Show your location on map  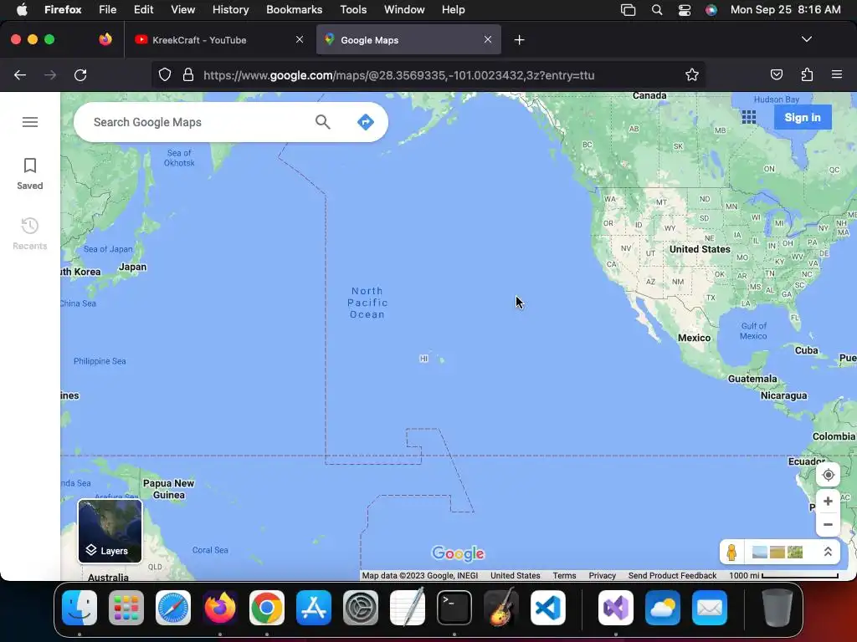coord(828,475)
